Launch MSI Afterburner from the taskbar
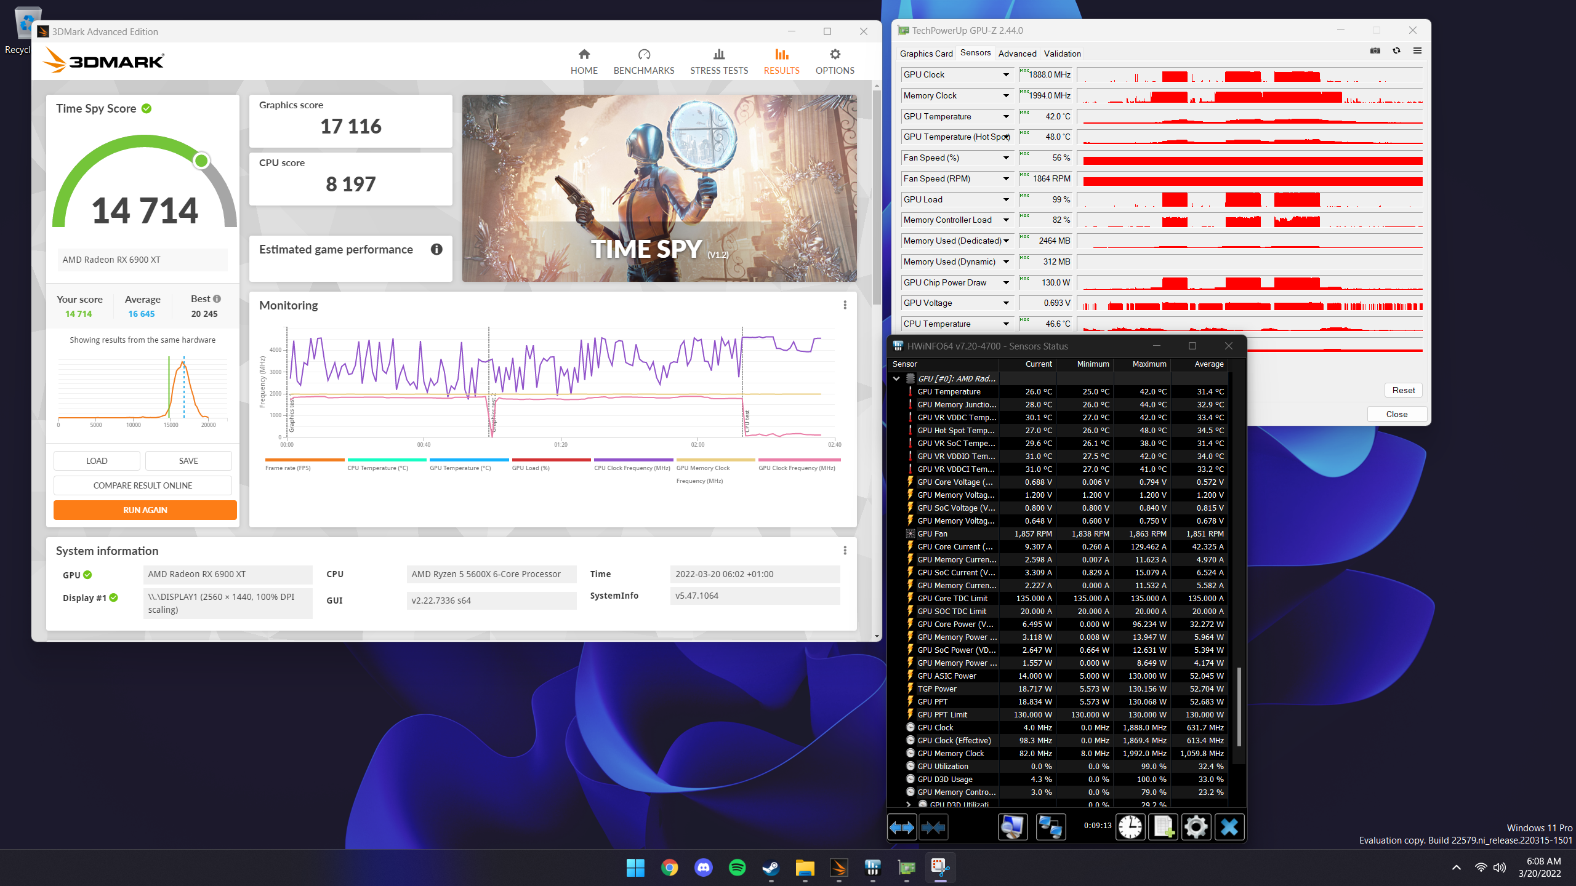Image resolution: width=1576 pixels, height=886 pixels. click(839, 868)
